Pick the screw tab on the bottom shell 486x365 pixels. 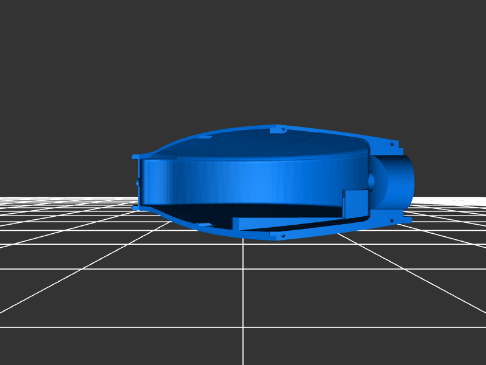tap(281, 235)
